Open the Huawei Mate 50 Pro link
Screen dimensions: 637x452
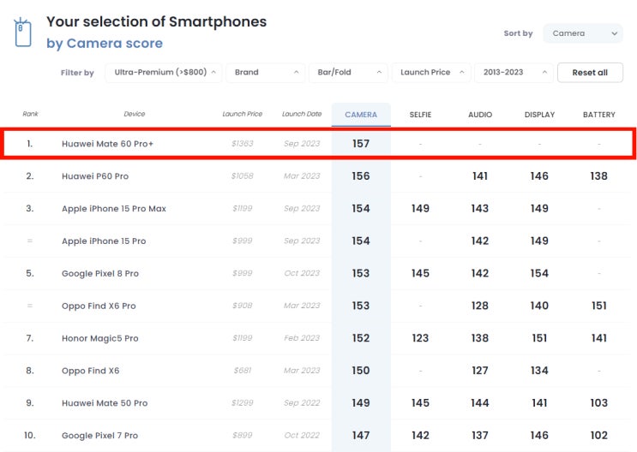[x=105, y=403]
